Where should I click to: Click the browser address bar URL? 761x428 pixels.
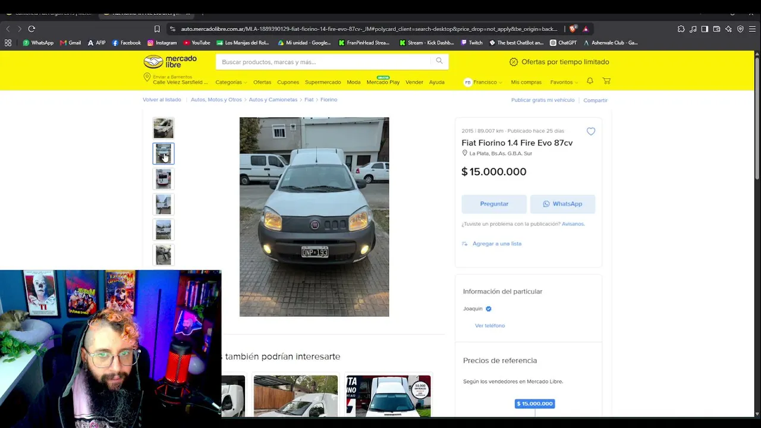click(x=369, y=29)
